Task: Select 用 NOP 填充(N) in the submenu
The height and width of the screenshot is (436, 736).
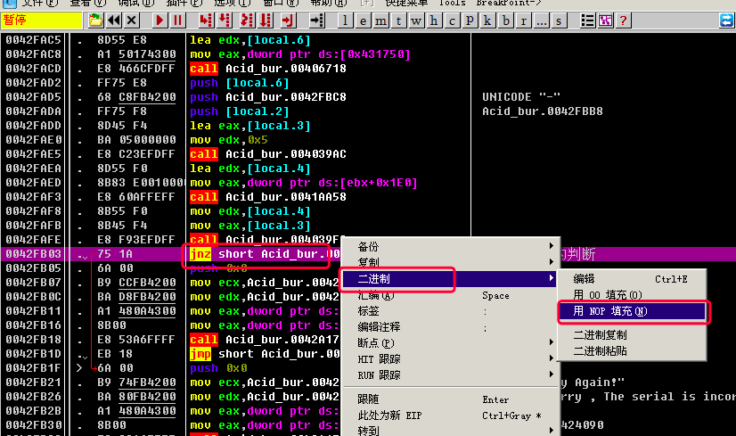Action: (632, 311)
